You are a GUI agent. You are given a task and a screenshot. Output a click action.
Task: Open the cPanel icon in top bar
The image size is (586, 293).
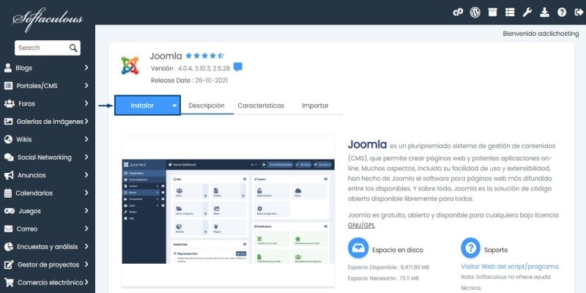(x=458, y=12)
